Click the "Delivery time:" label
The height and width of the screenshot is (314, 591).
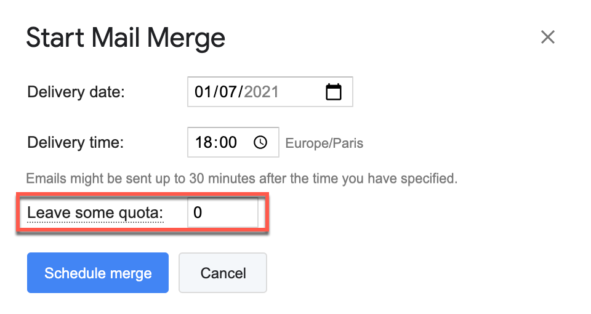point(76,143)
